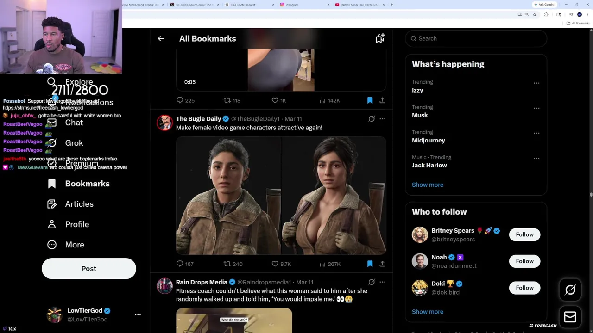Click the Ask Gemini button
593x333 pixels.
[544, 5]
